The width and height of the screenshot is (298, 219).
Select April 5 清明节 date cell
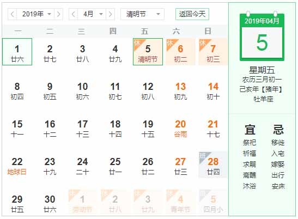click(x=148, y=52)
